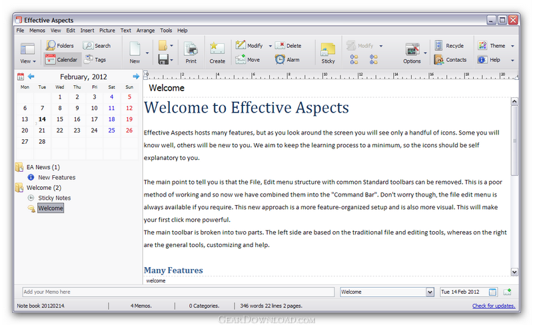Expand the Help toolbar dropdown arrow
This screenshot has height=325, width=533.
tap(512, 60)
